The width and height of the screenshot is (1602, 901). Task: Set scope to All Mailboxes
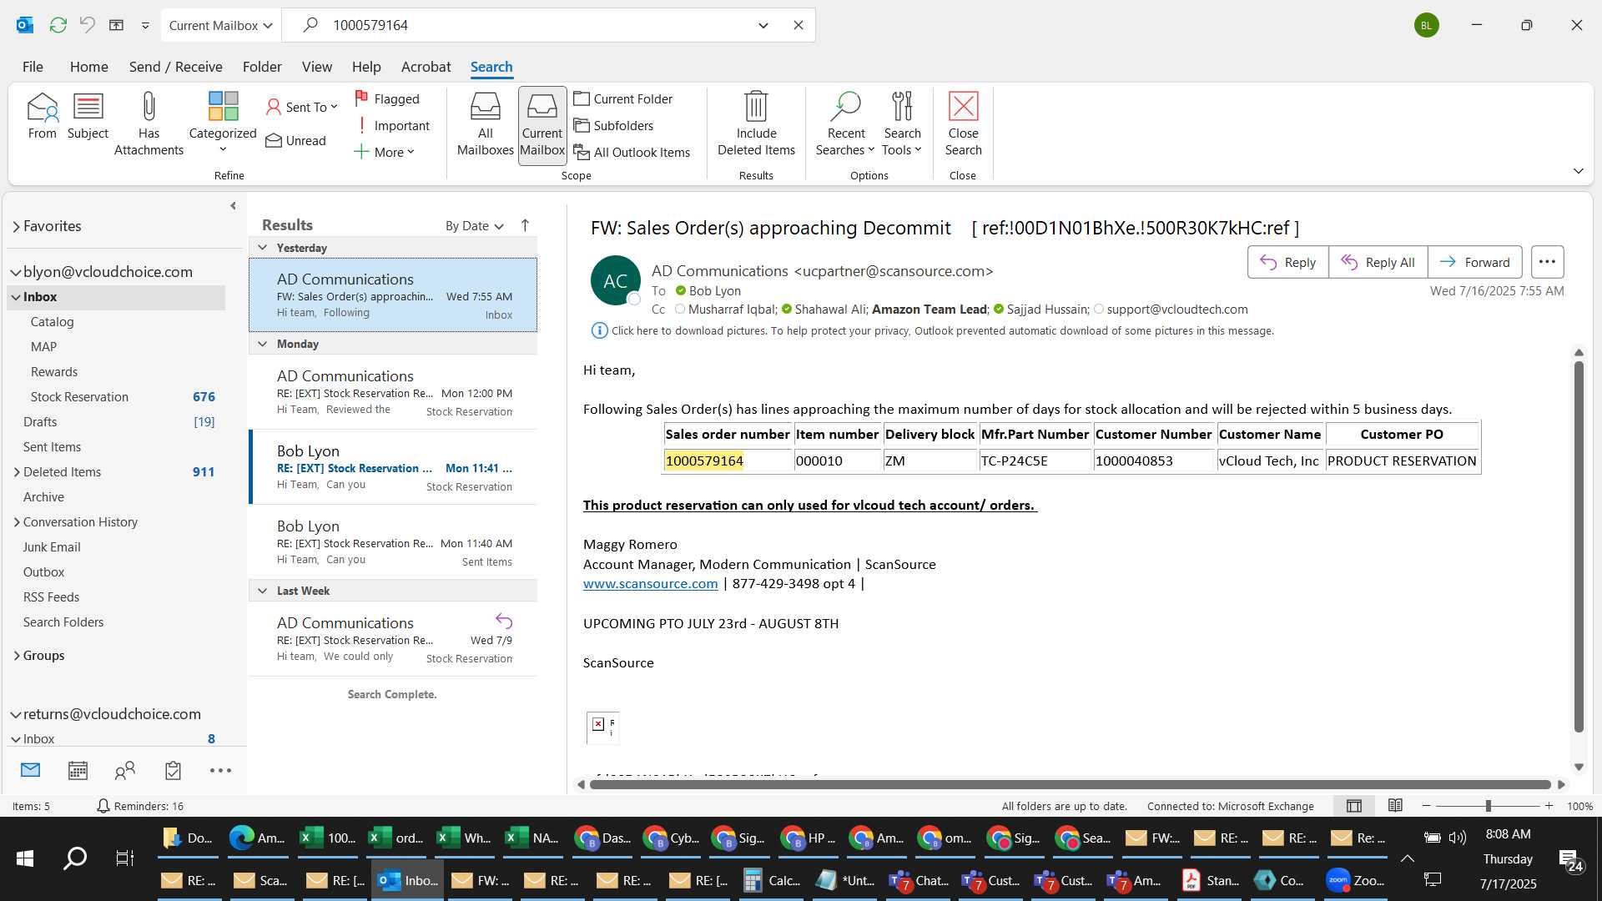(x=485, y=124)
